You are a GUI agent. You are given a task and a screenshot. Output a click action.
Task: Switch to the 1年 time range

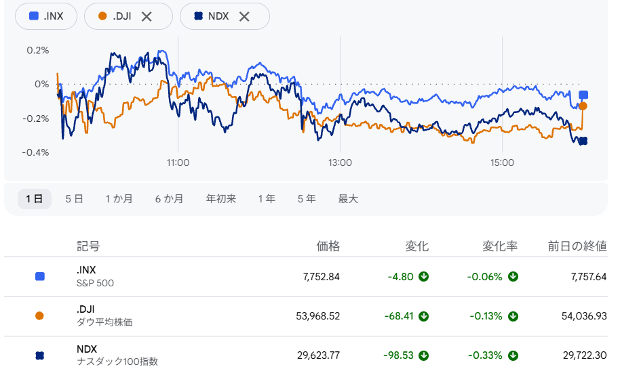[x=267, y=199]
